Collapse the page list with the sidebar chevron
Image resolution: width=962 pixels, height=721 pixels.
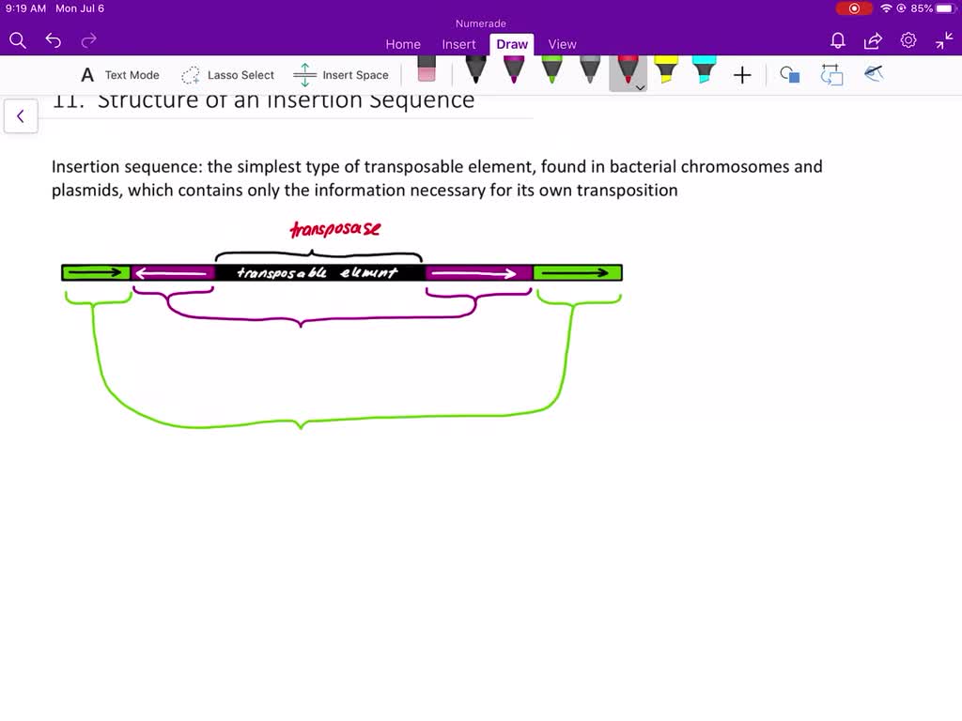[21, 115]
